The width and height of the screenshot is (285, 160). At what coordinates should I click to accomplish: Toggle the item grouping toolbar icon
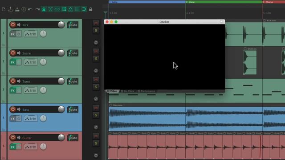coord(57,9)
